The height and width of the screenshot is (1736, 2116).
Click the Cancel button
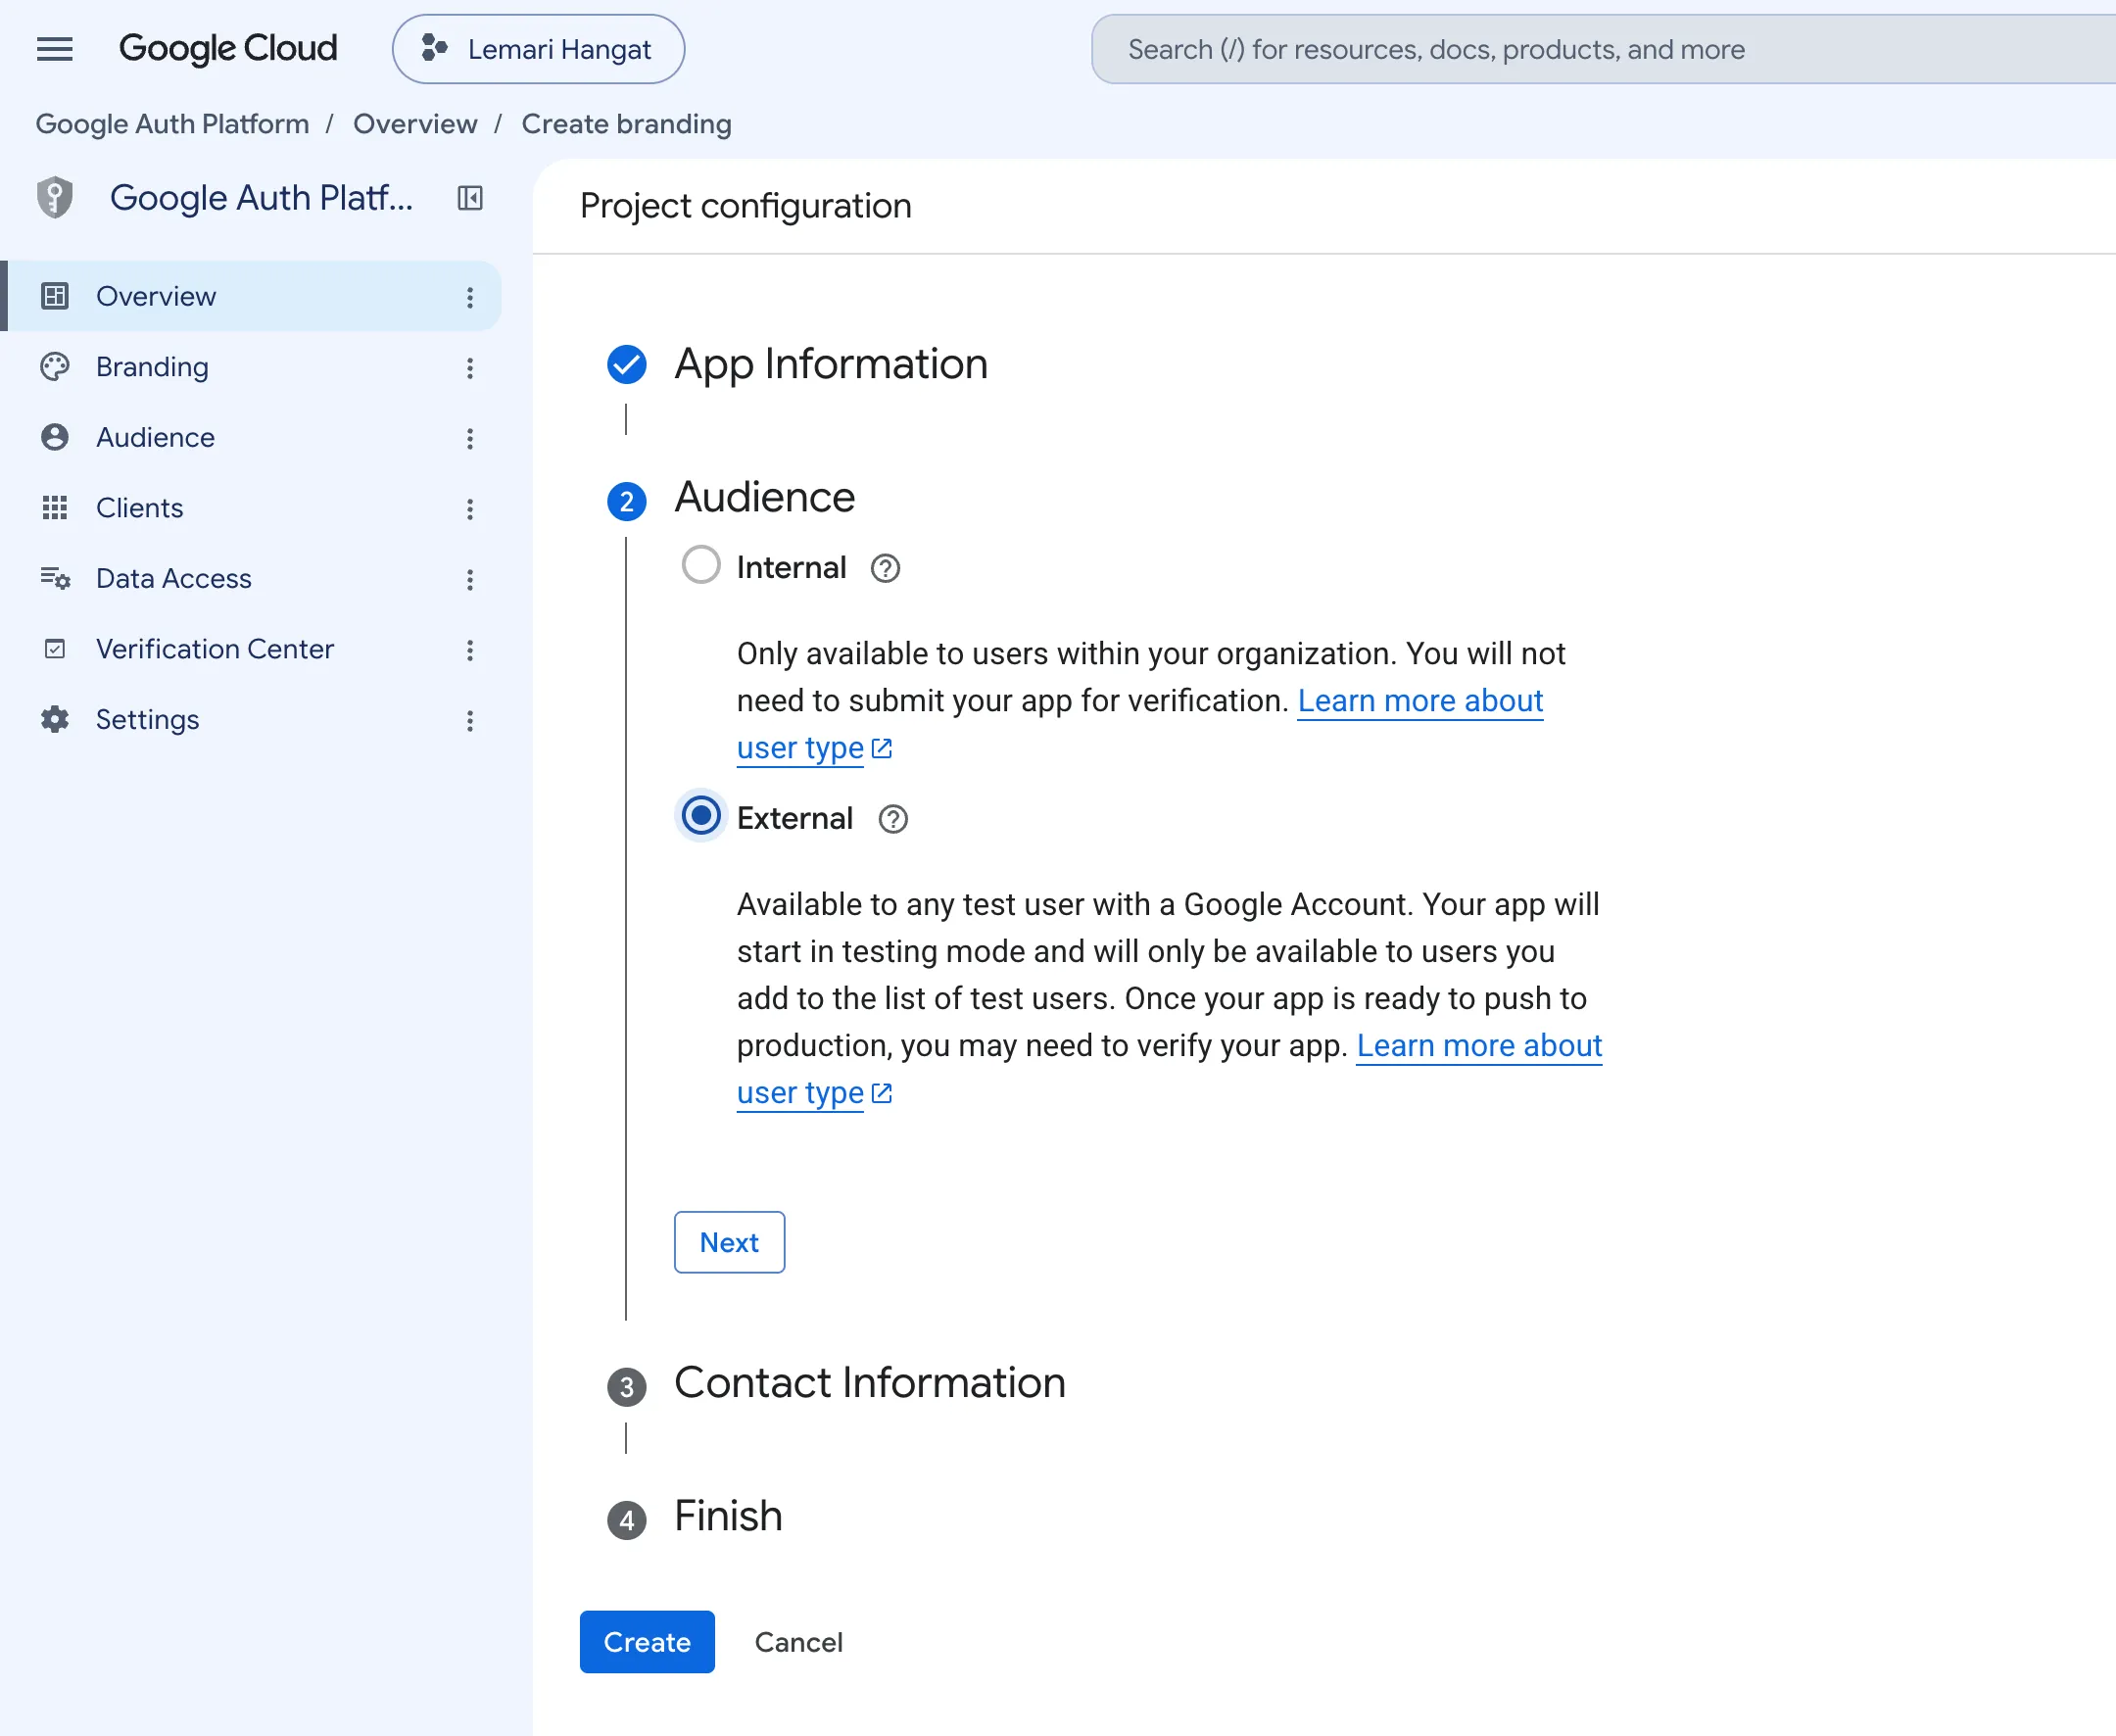tap(798, 1642)
